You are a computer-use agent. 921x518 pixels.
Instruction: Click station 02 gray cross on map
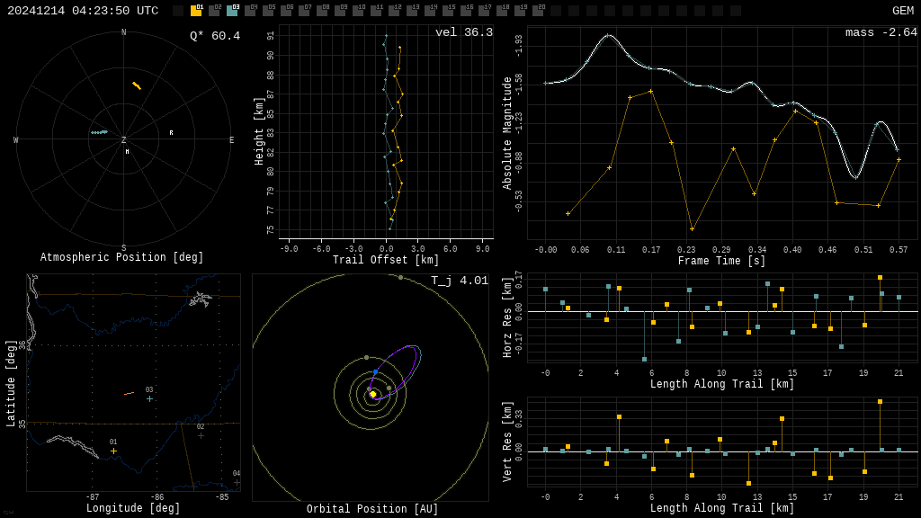coord(201,435)
